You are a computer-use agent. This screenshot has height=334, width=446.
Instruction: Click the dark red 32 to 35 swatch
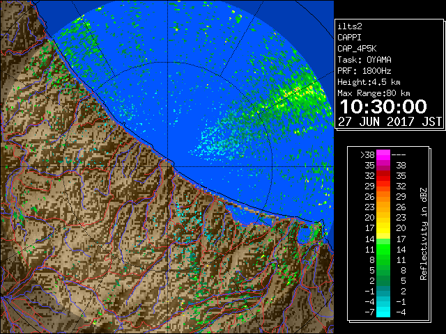pyautogui.click(x=383, y=176)
